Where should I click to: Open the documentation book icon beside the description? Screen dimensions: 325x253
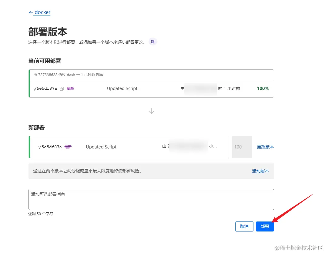152,42
